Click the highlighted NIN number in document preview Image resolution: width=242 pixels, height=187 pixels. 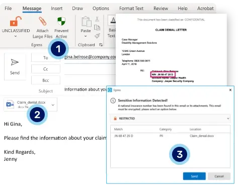click(163, 74)
